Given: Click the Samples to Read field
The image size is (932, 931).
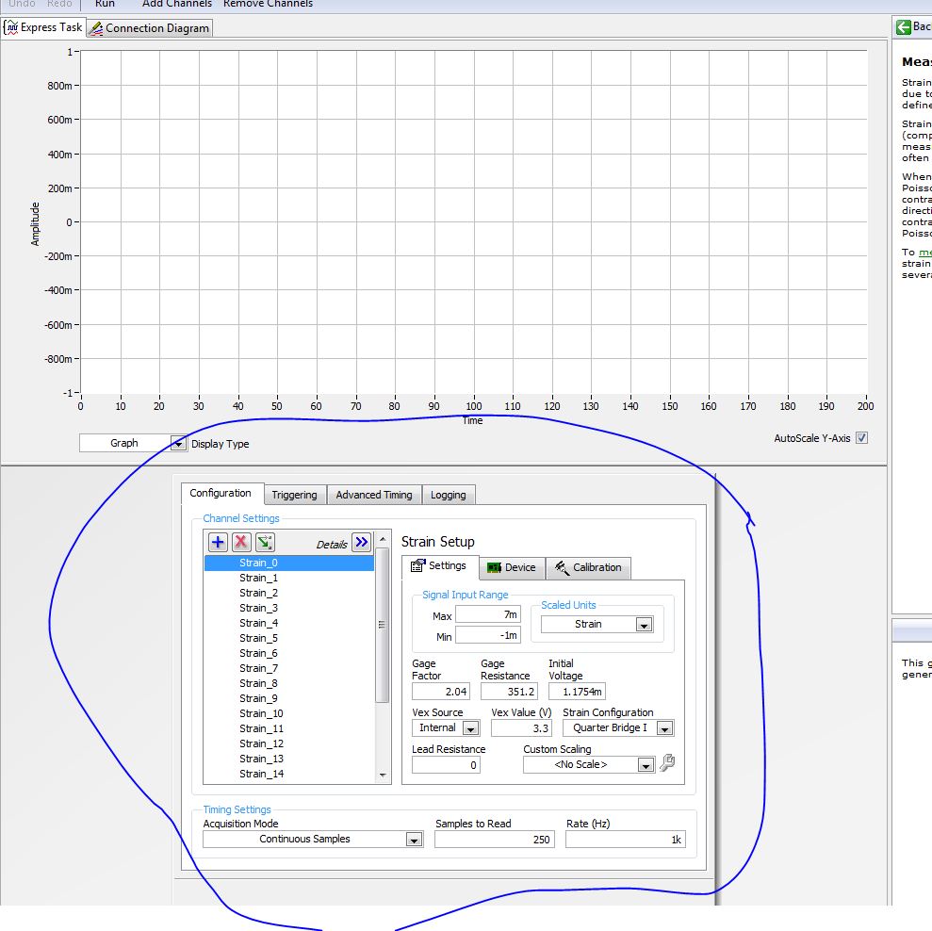Looking at the screenshot, I should [495, 840].
